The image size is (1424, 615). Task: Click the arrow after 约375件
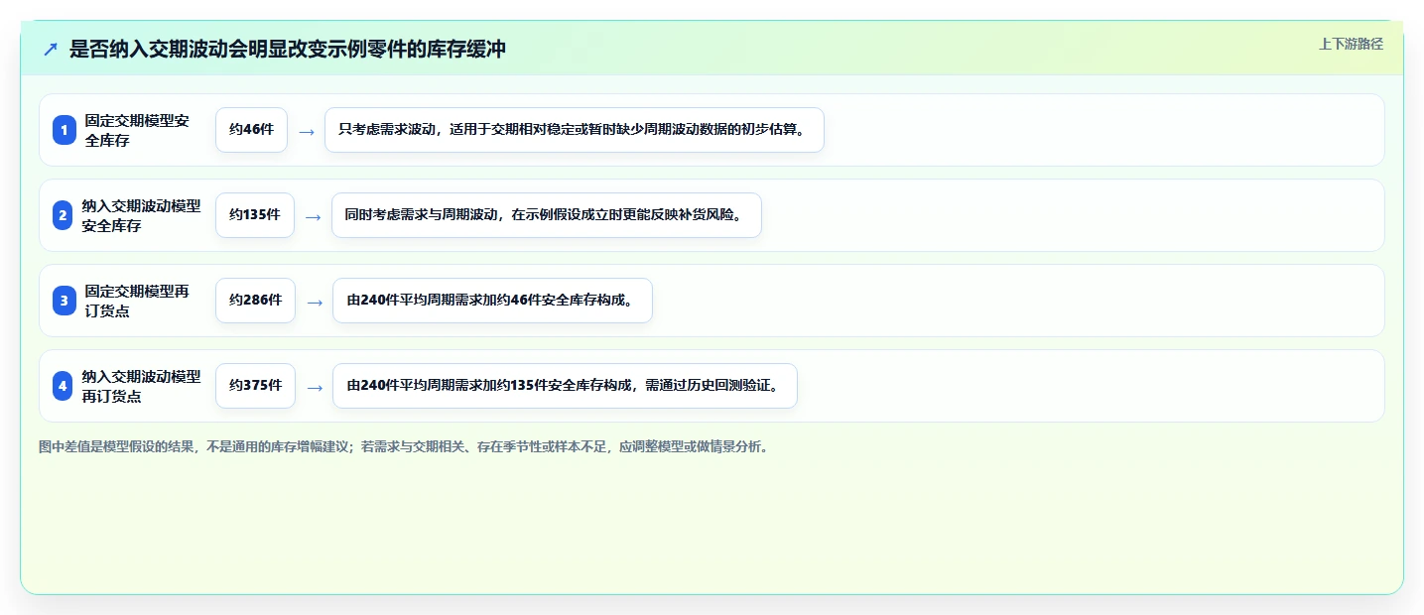point(315,387)
